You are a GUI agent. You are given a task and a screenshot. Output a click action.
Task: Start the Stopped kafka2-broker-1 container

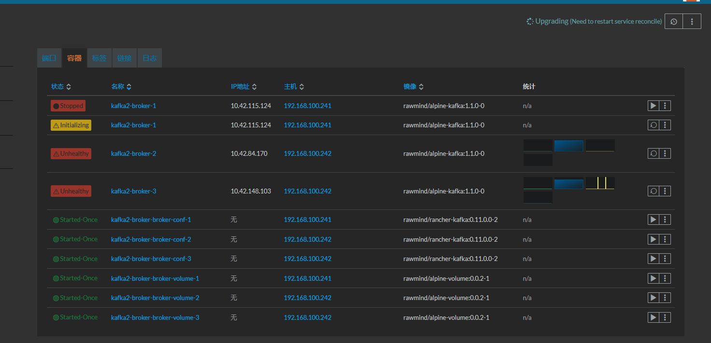[x=653, y=106]
